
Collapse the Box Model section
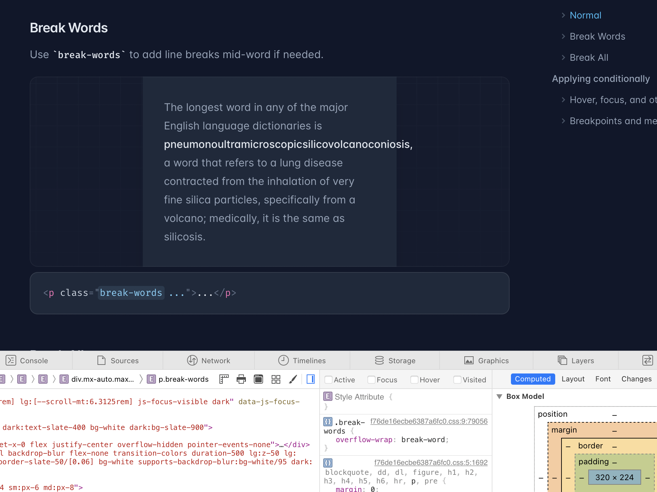tap(499, 396)
